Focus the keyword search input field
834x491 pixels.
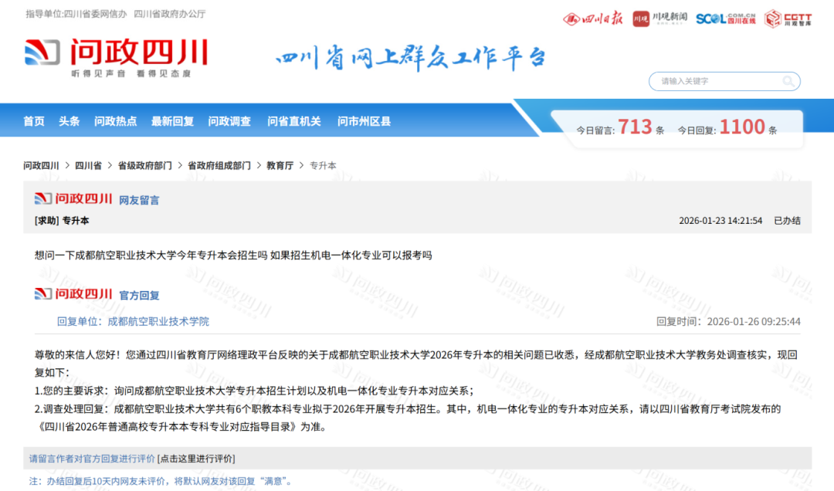click(714, 81)
